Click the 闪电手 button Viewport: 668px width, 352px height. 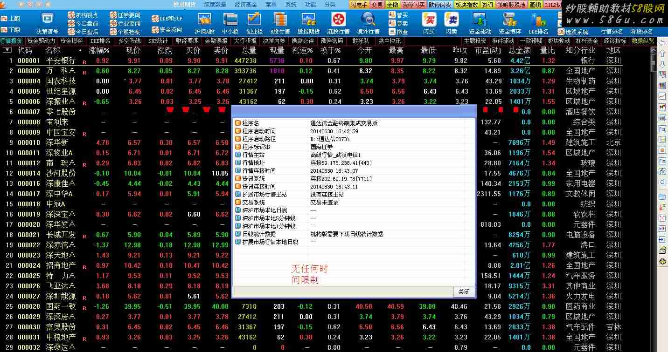[359, 5]
